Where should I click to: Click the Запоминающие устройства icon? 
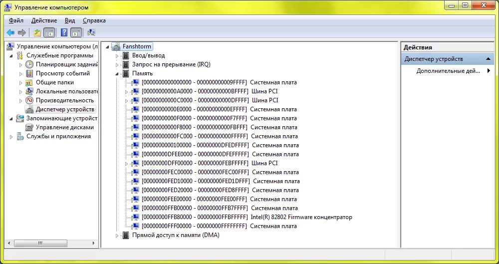[x=20, y=118]
